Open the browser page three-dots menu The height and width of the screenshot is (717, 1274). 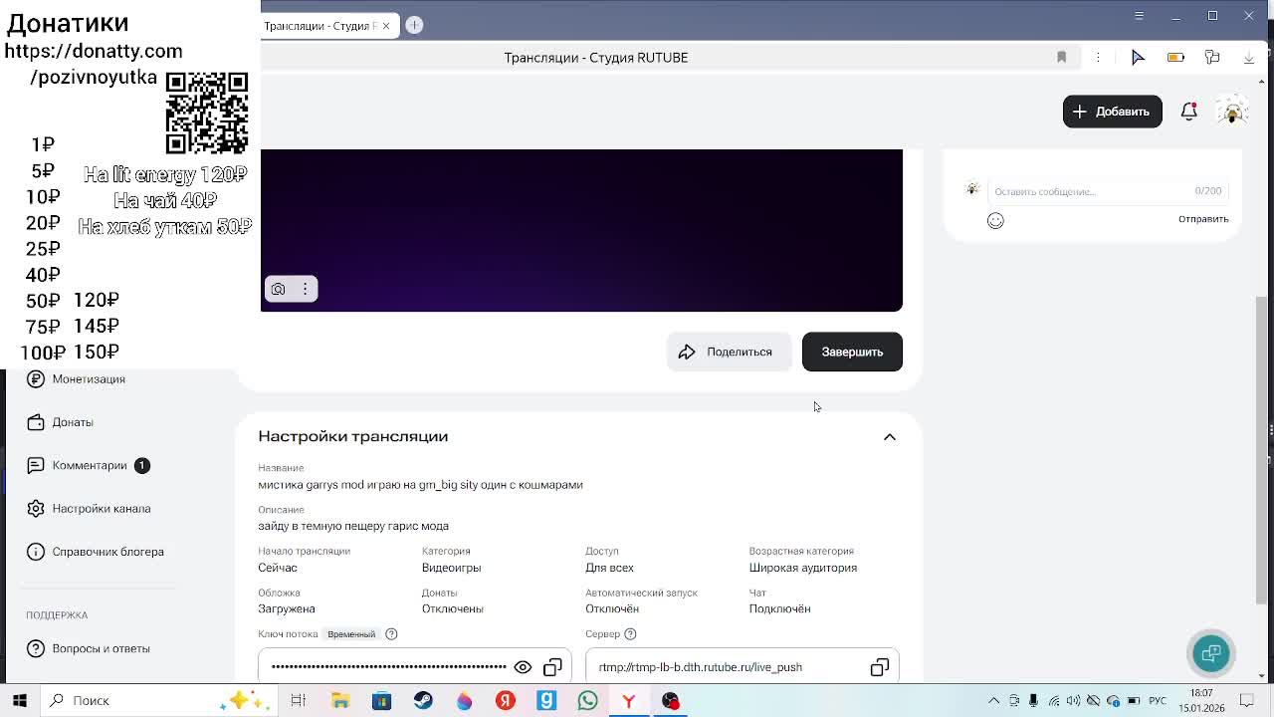pyautogui.click(x=1098, y=58)
